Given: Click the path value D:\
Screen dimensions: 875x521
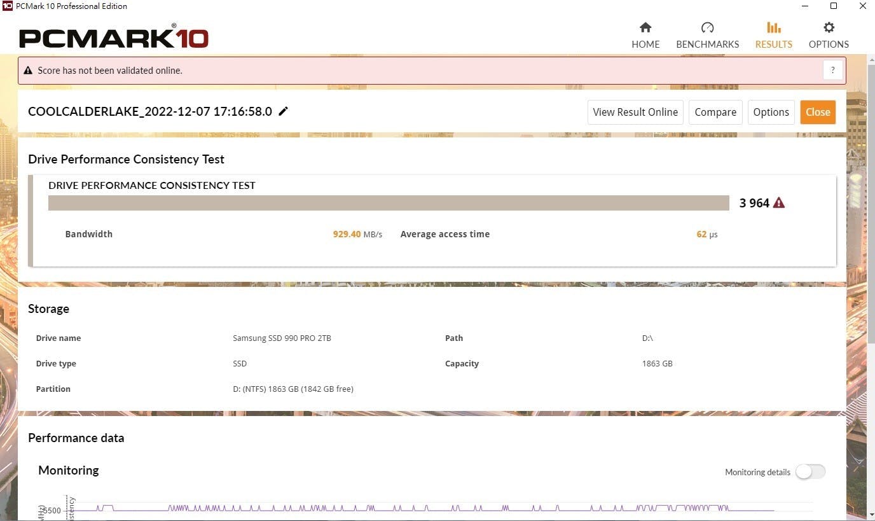Looking at the screenshot, I should (x=647, y=338).
